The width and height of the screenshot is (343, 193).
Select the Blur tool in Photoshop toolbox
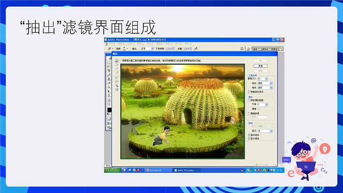tap(109, 87)
